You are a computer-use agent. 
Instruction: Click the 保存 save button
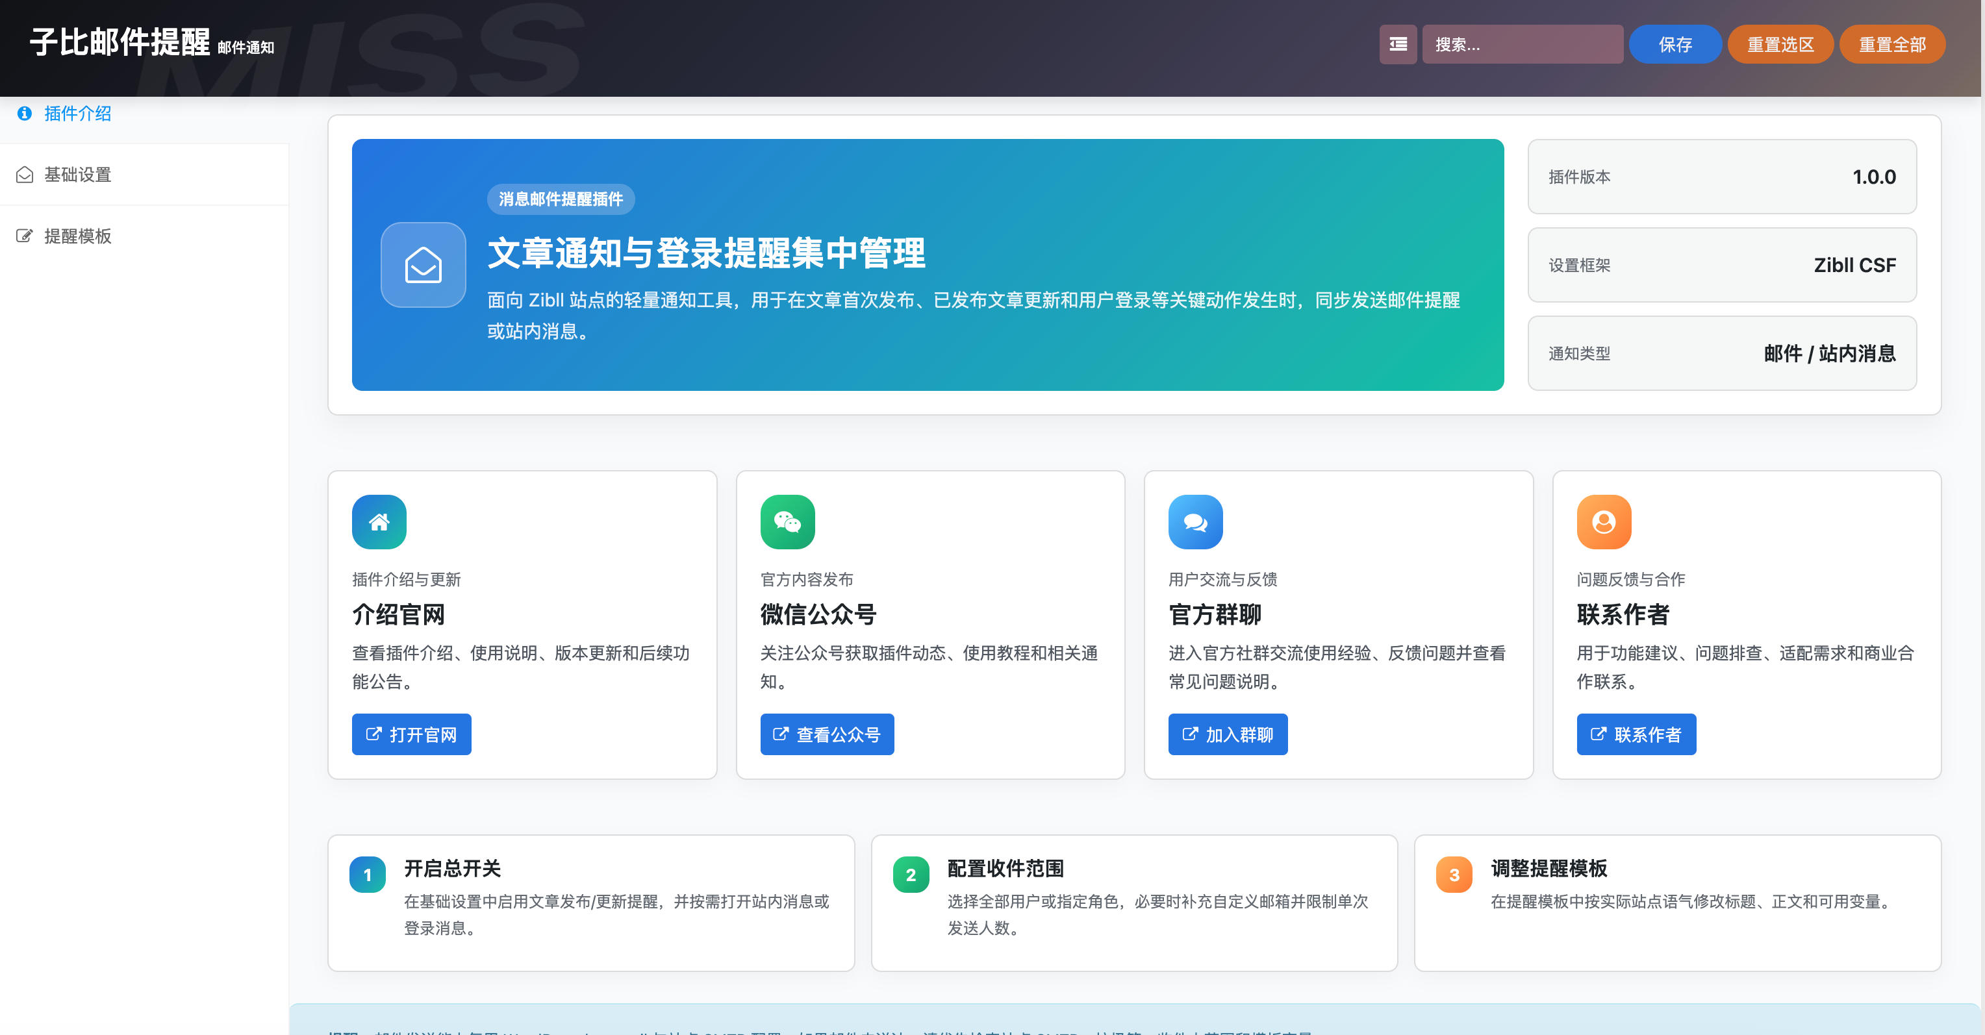(1675, 45)
